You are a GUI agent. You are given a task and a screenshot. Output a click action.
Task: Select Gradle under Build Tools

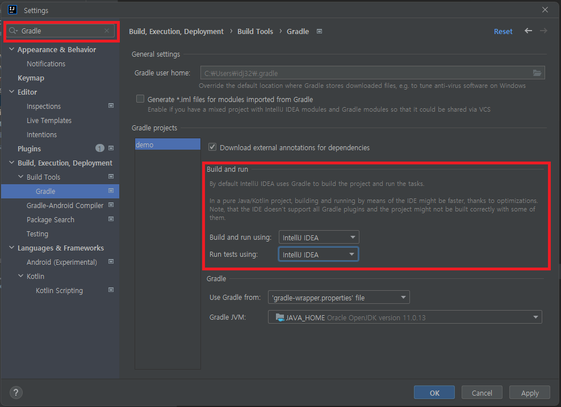pos(45,191)
